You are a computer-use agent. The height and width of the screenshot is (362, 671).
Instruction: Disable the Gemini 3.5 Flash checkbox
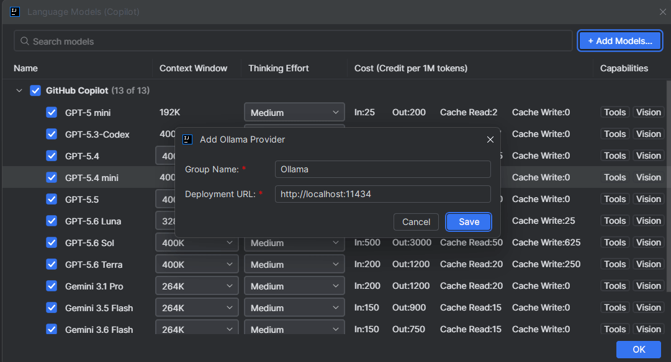(52, 307)
